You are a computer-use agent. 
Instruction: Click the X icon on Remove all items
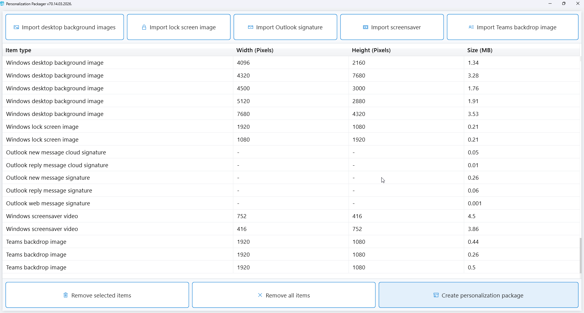(260, 295)
